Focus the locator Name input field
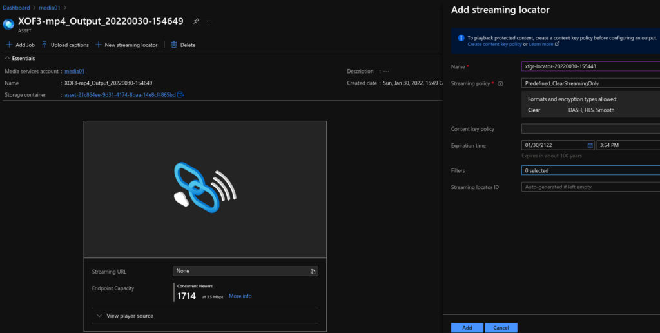Screen dimensions: 660x333 click(x=590, y=66)
